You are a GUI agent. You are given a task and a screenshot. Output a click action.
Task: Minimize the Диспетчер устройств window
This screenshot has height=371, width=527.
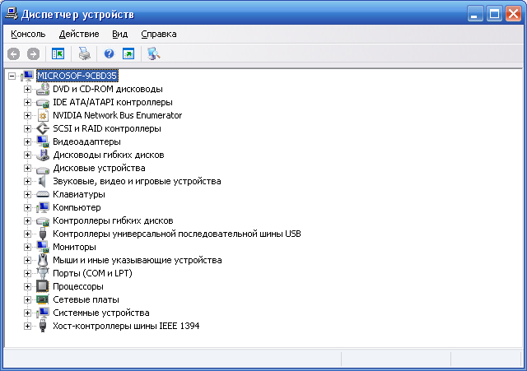click(x=475, y=14)
